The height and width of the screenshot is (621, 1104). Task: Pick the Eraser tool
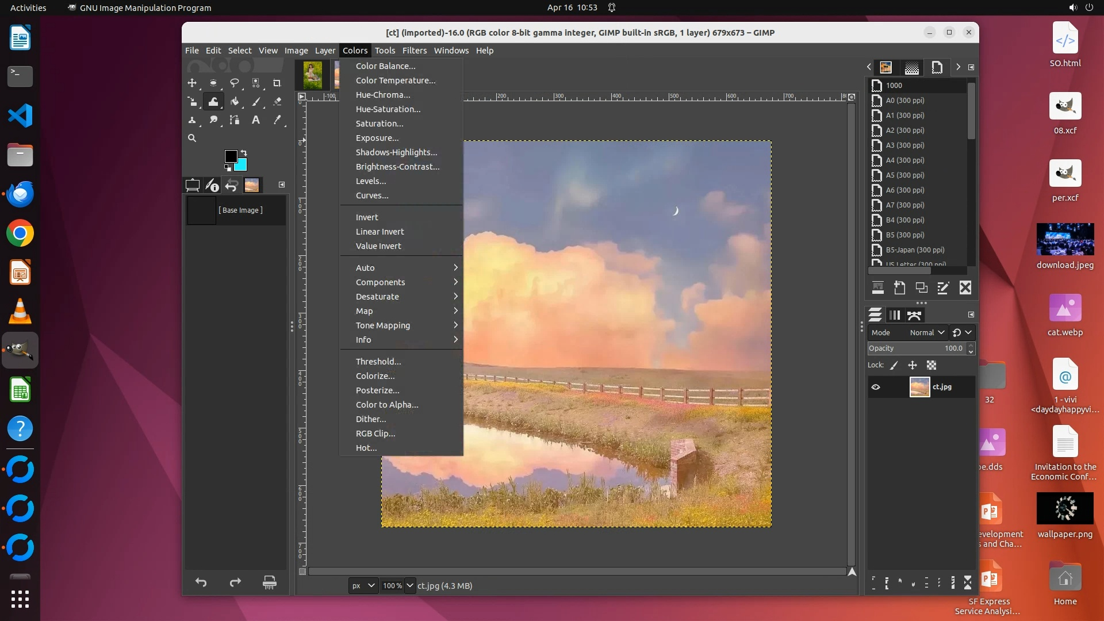coord(277,102)
